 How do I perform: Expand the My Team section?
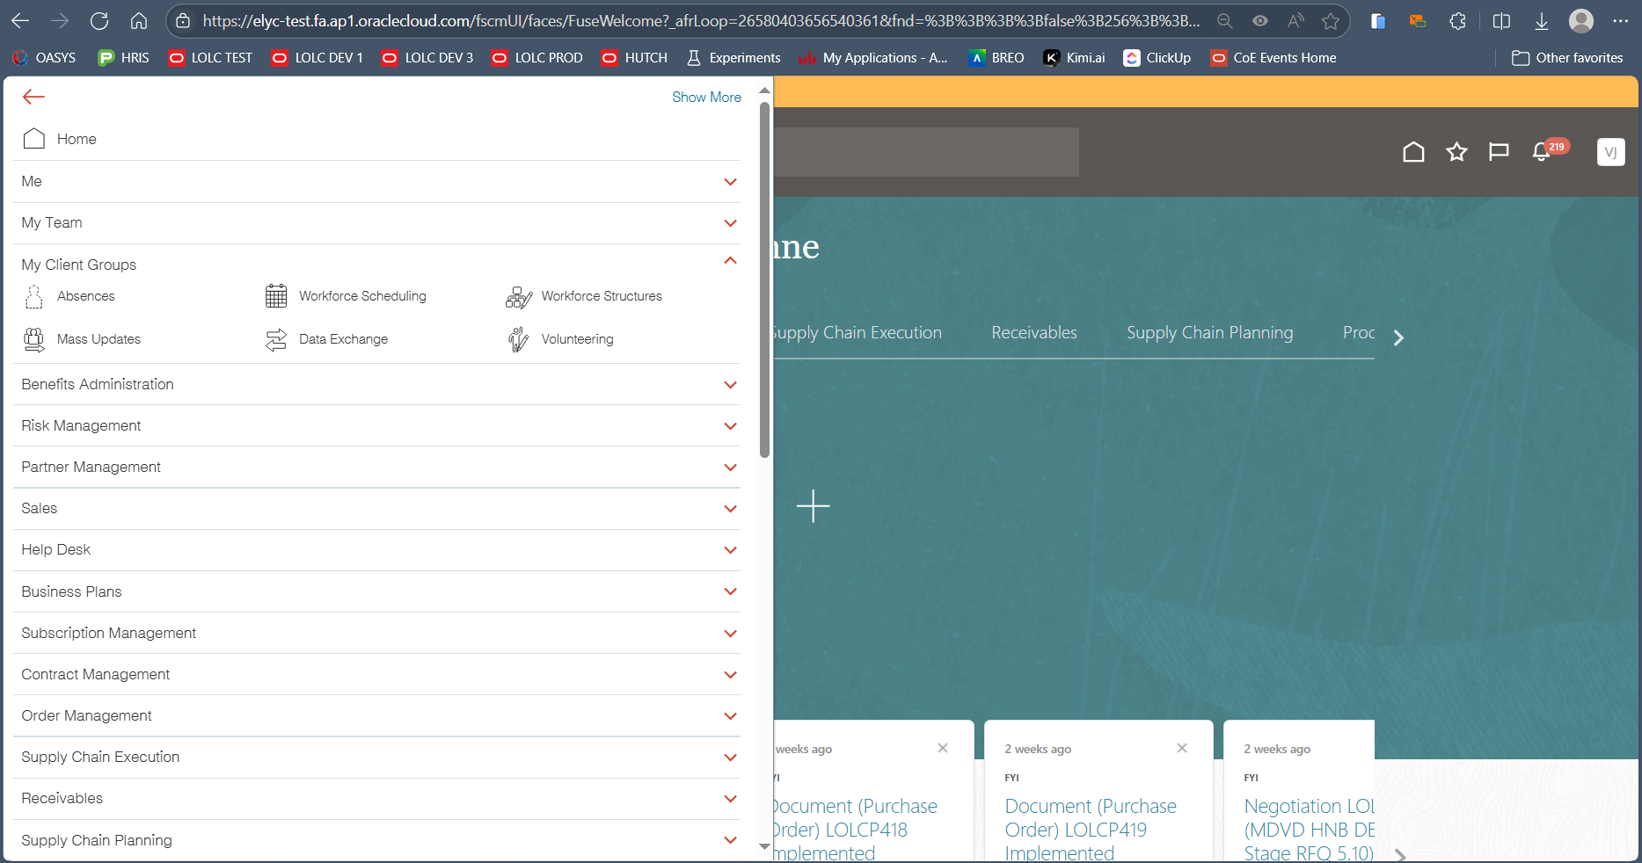tap(729, 223)
